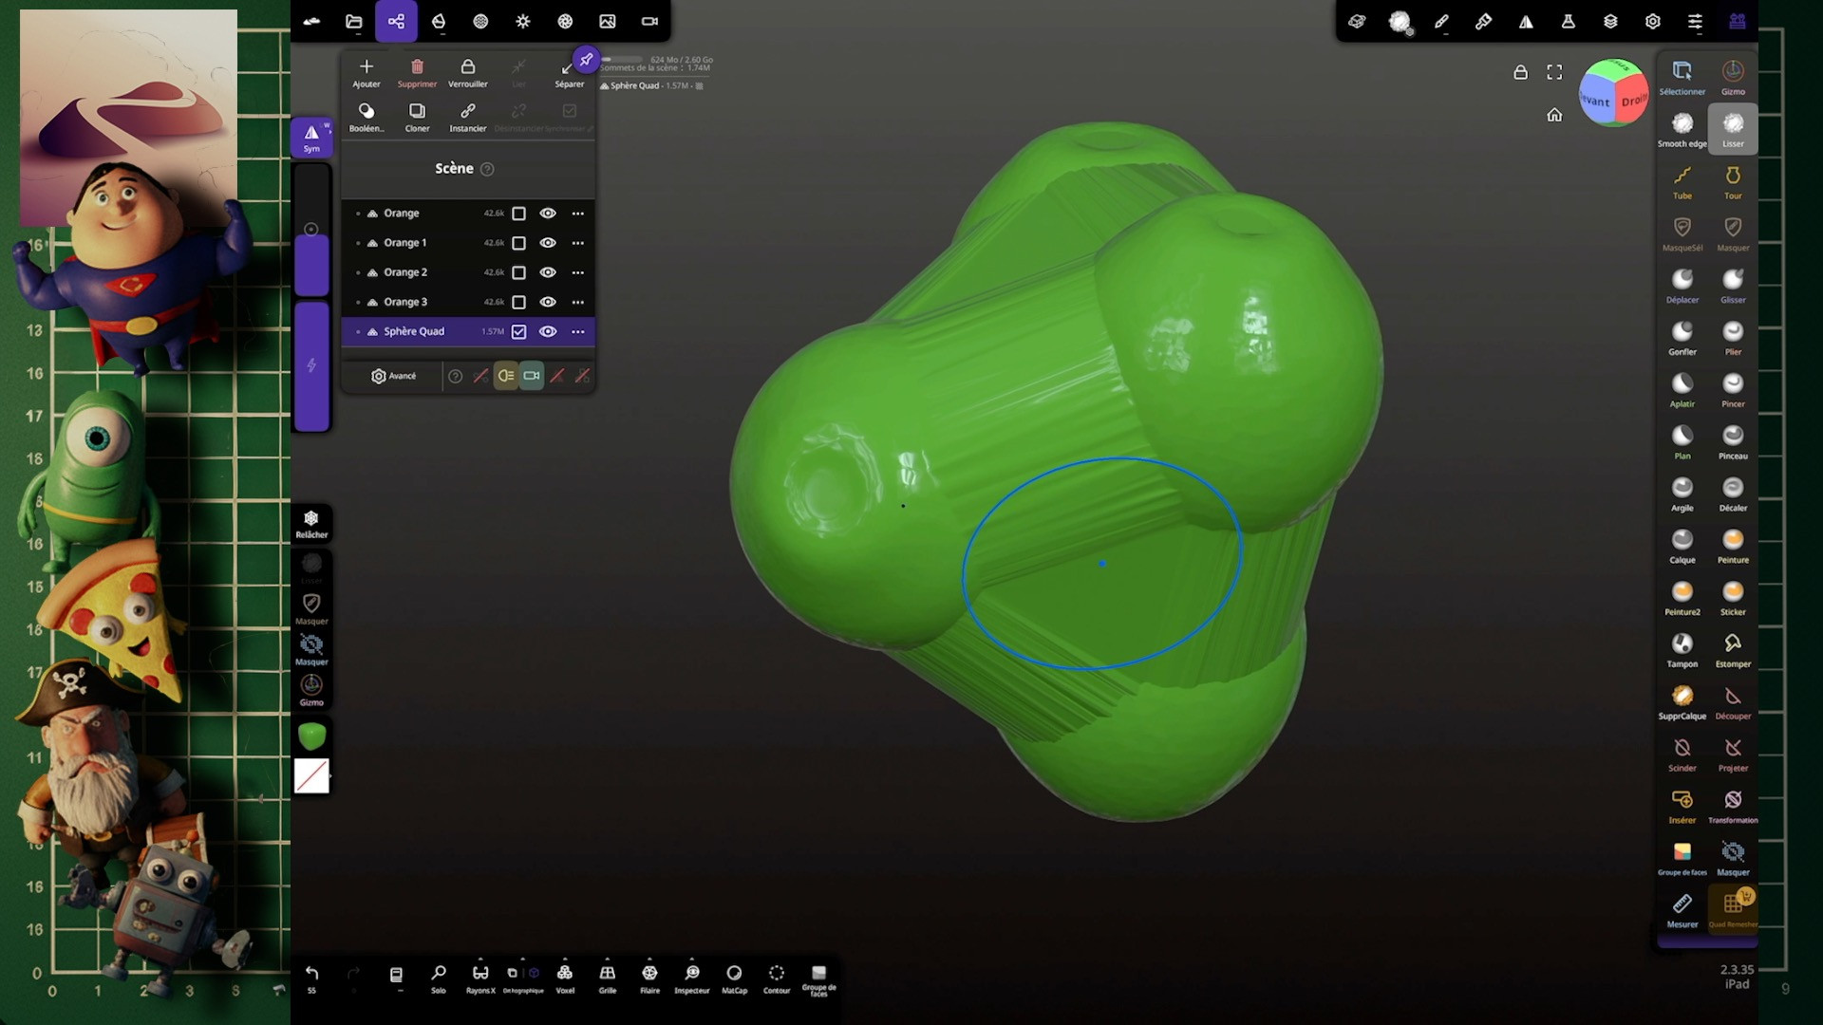Select the Mesurer tool
The width and height of the screenshot is (1823, 1025).
pos(1682,908)
